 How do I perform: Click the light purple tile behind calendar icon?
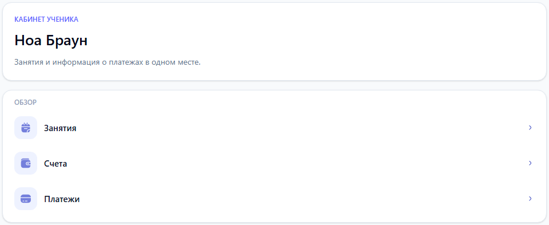[26, 128]
